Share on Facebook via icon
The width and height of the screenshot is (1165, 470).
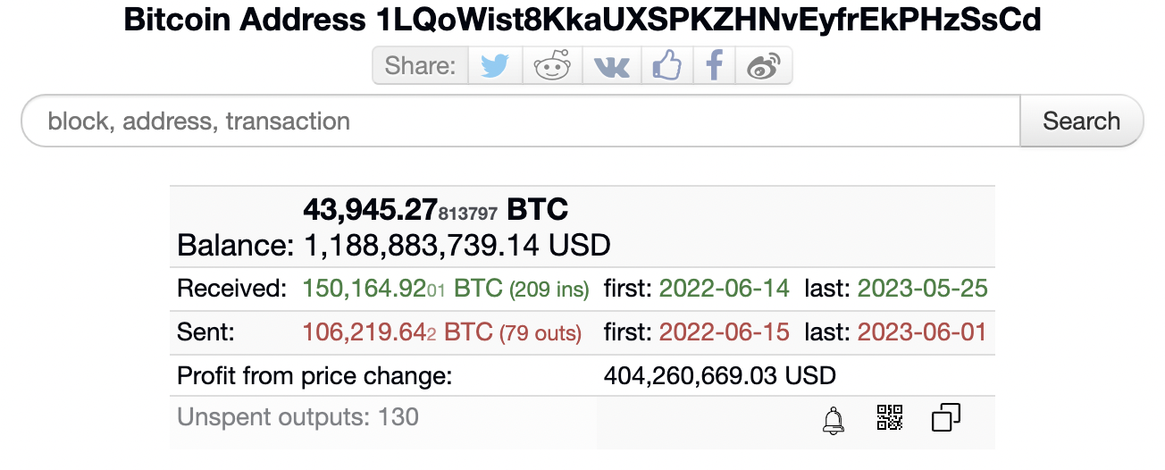[714, 66]
